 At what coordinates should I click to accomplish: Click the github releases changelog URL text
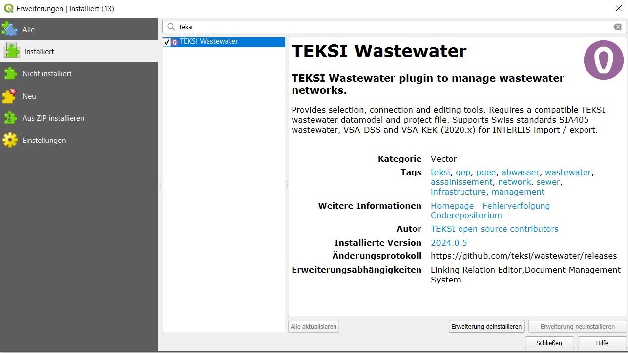524,256
